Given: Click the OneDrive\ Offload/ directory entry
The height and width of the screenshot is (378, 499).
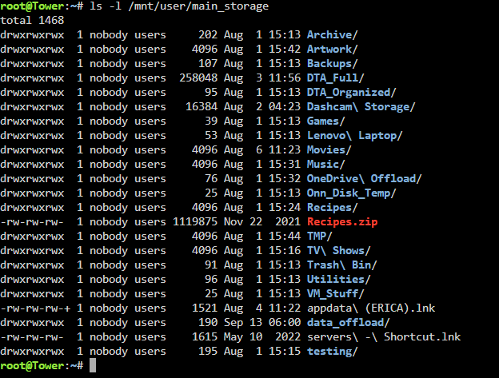Looking at the screenshot, I should click(x=364, y=179).
